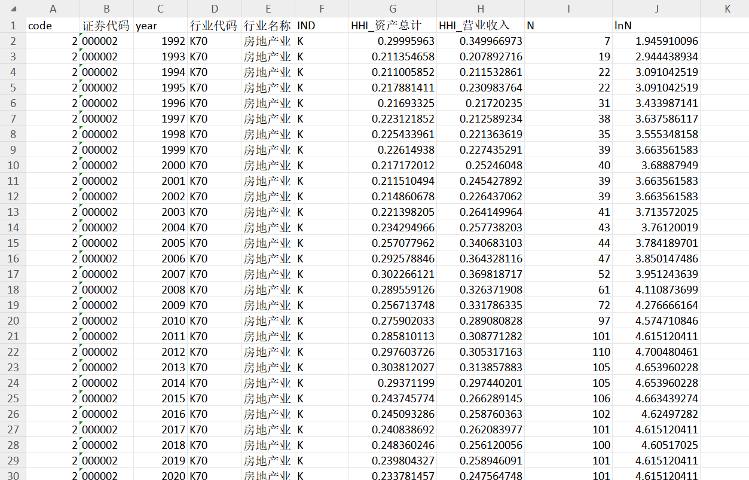Click the 'code' header cell
749x480 pixels.
(x=53, y=26)
